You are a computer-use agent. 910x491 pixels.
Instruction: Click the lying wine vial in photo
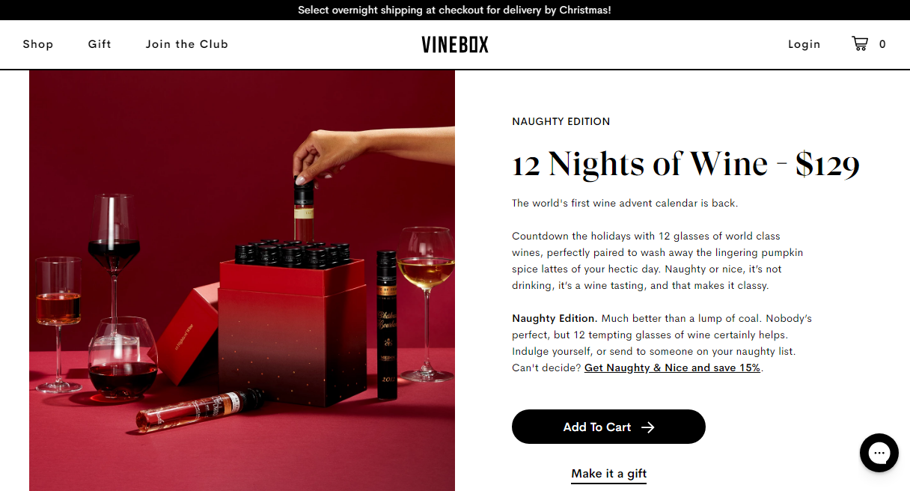pos(201,409)
